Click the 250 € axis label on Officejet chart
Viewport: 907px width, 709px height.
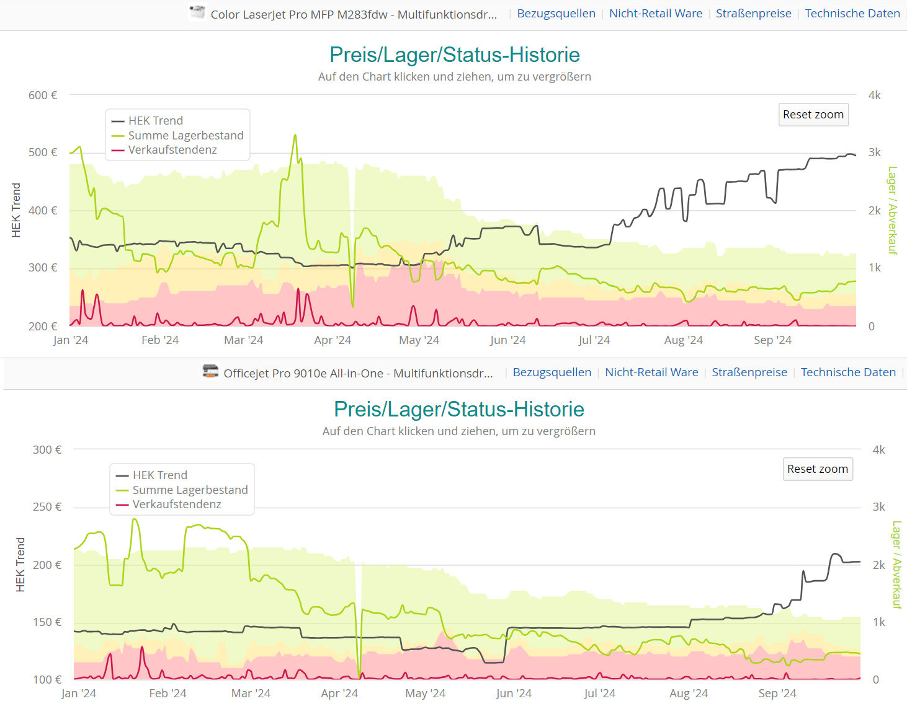47,507
